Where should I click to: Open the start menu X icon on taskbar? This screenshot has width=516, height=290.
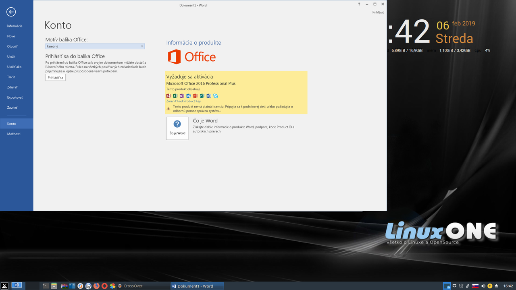click(x=4, y=286)
